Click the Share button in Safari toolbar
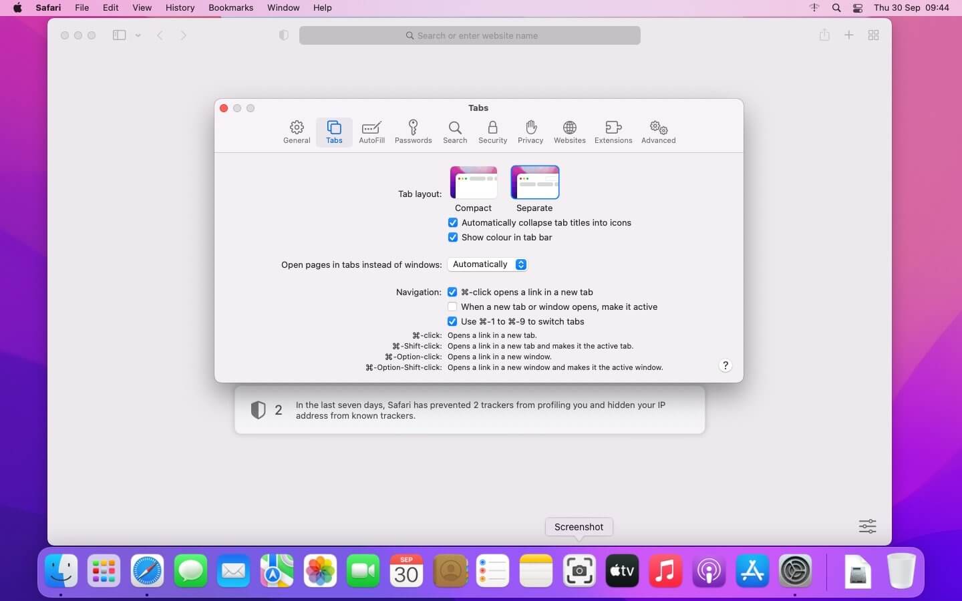The height and width of the screenshot is (601, 962). click(x=824, y=35)
